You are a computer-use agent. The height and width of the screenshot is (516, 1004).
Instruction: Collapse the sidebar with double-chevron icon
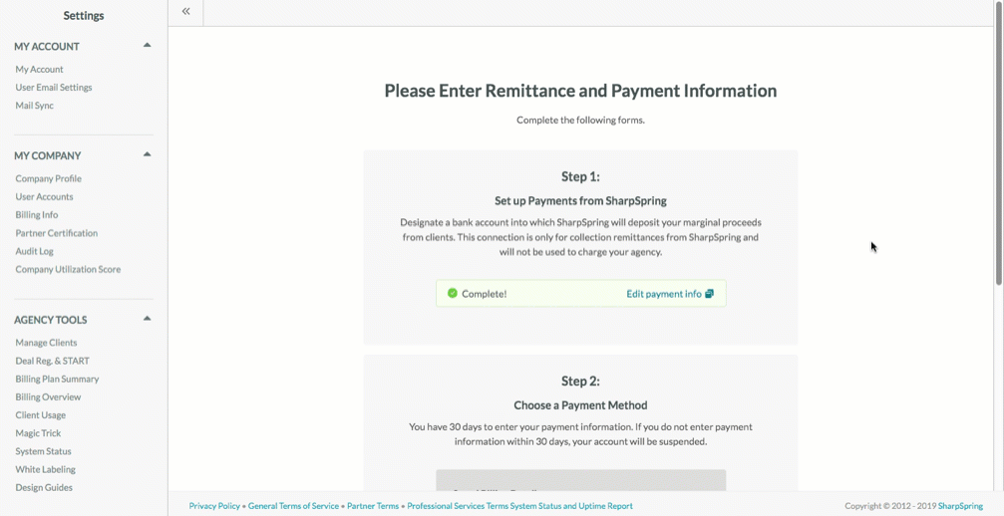[185, 11]
